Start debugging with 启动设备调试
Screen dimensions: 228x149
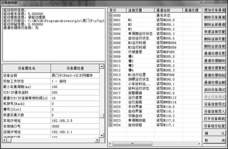pos(215,90)
